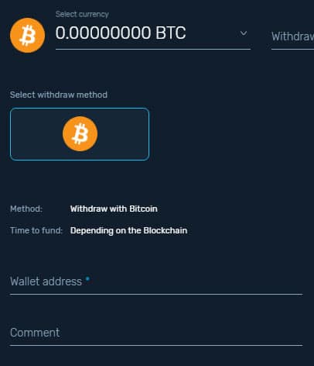
Task: Click the Wallet address placeholder label
Action: (46, 281)
